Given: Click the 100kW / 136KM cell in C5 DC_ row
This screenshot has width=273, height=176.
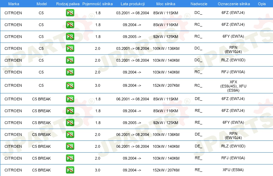Looking at the screenshot, I should 166,48.
